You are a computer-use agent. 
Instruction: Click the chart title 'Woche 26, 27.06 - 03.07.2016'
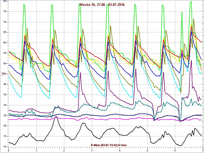click(102, 5)
